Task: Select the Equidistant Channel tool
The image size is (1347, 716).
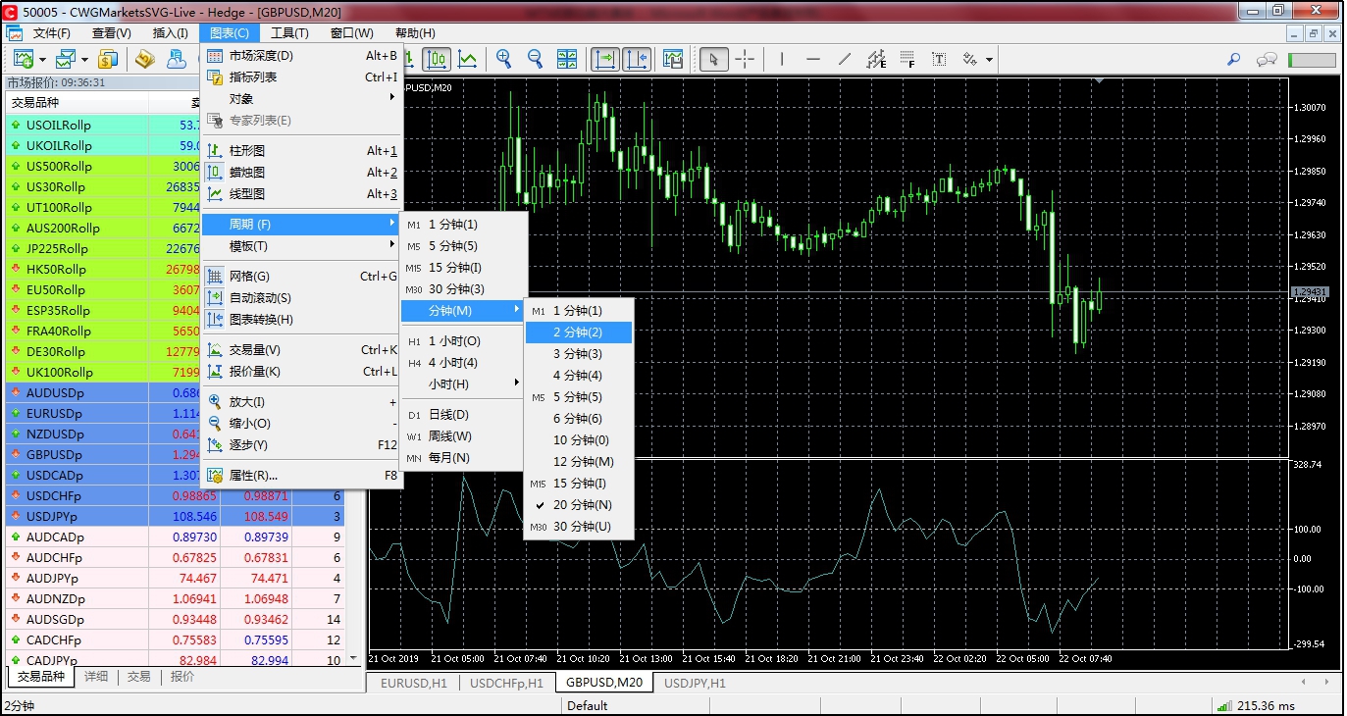Action: pos(876,60)
